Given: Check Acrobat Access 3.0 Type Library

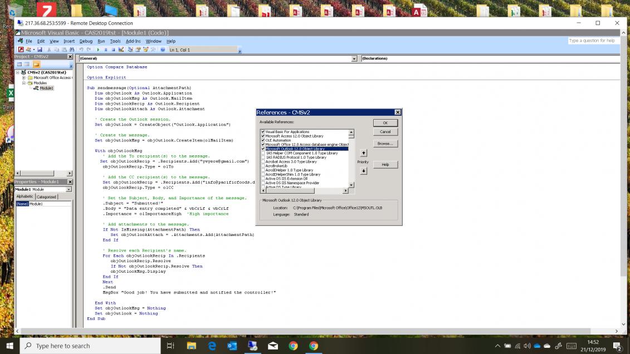Looking at the screenshot, I should [263, 162].
